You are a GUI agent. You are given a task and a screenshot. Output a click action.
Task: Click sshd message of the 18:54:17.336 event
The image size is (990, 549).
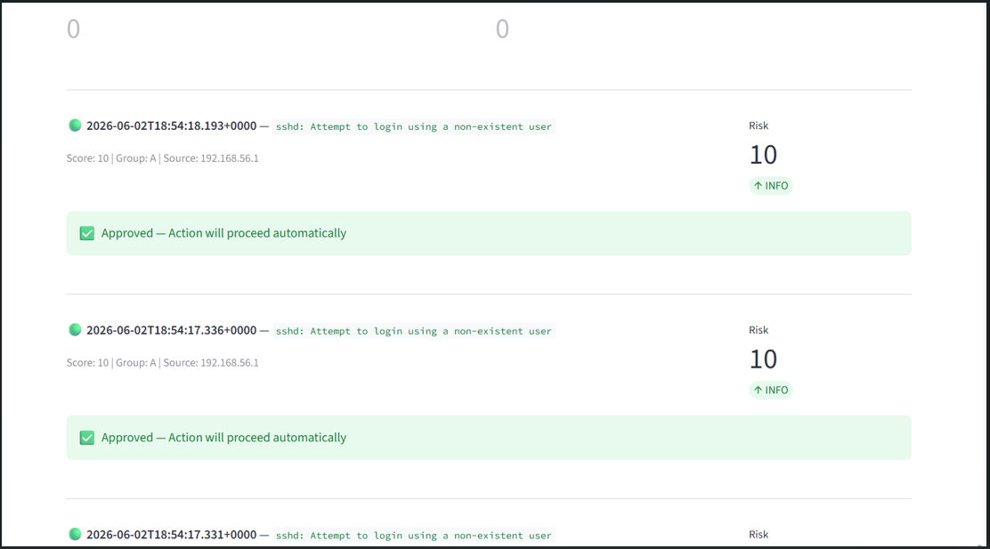point(414,331)
